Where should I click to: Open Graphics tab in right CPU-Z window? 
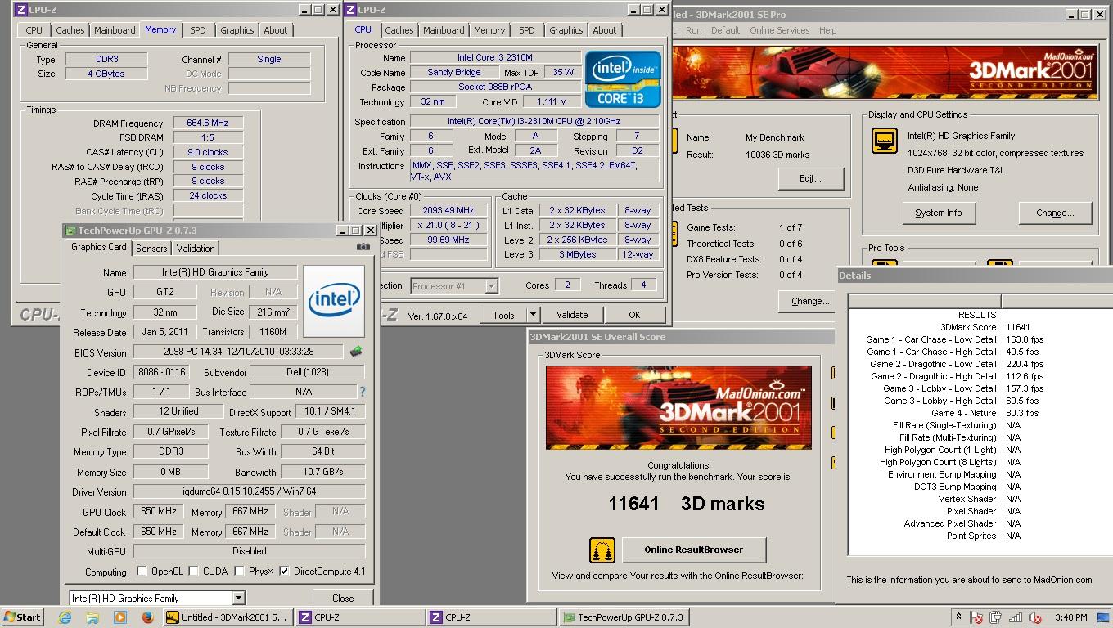(x=566, y=30)
